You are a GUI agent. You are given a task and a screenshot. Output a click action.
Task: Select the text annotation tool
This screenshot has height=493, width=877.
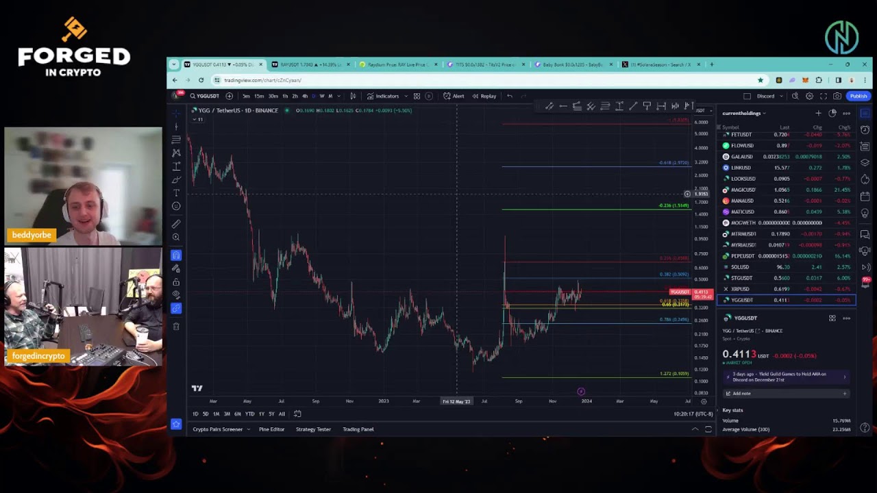coord(176,192)
